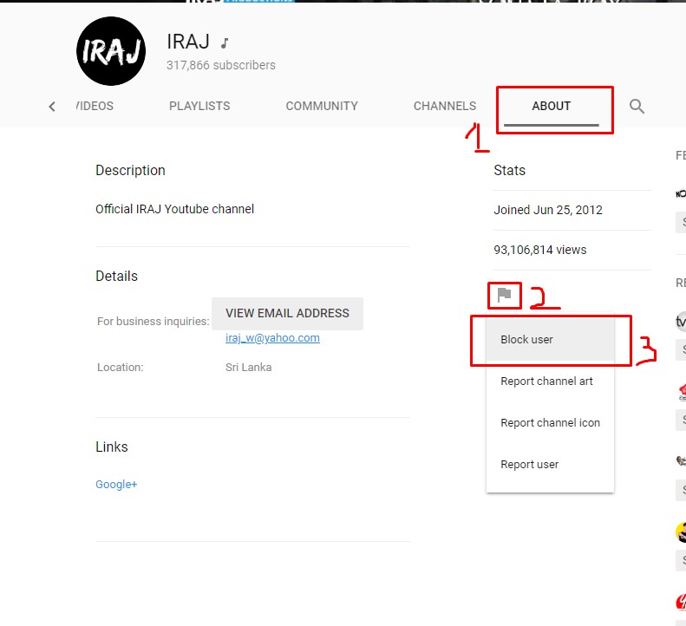Click the flag report icon under Stats
Screen dimensions: 686x626
tap(505, 295)
